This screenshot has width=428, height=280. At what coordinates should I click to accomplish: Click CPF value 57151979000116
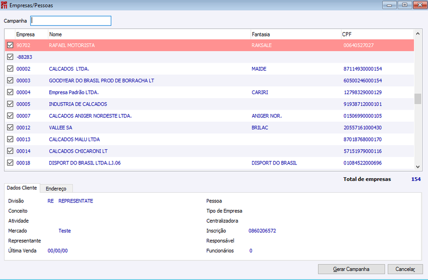coord(363,151)
